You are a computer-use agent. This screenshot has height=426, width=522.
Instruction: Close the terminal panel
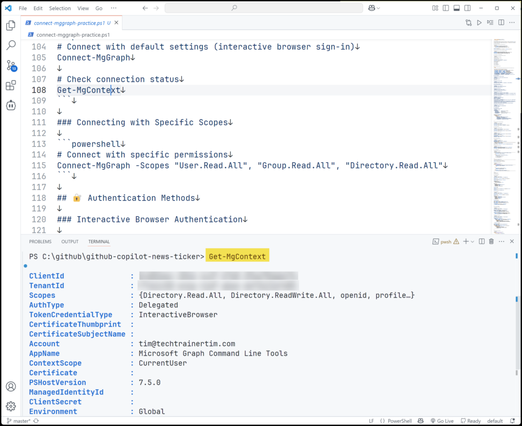click(512, 241)
